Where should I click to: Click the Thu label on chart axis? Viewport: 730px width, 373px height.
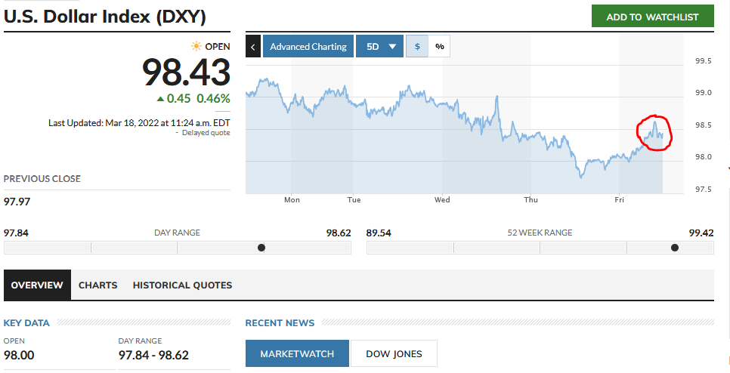point(530,199)
